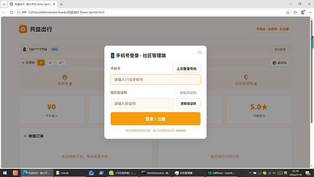314x177 pixels.
Task: Open the Mail taskbar icon
Action: coord(91,173)
